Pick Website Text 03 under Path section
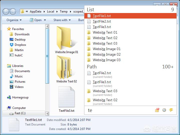180x135 pixels. [130, 93]
